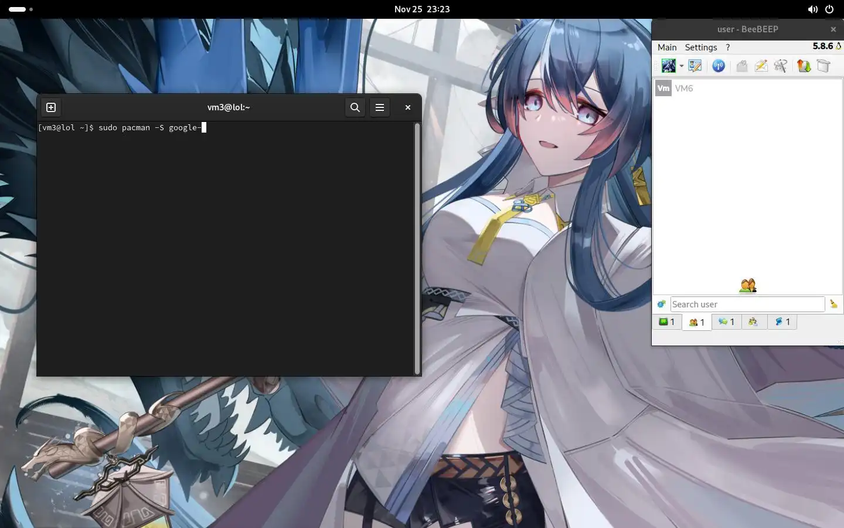Open the Settings menu in BeeBEEP
844x528 pixels.
click(701, 48)
